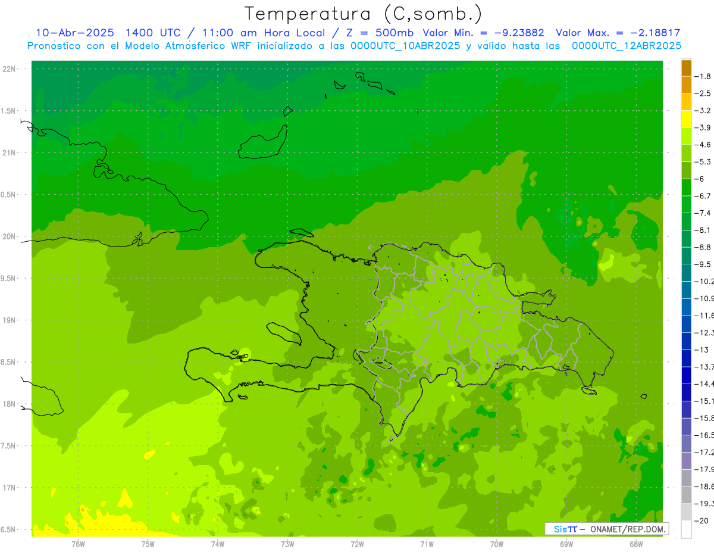Click the '-2.5' colorbar value
Viewport: 714px width, 552px height.
703,93
